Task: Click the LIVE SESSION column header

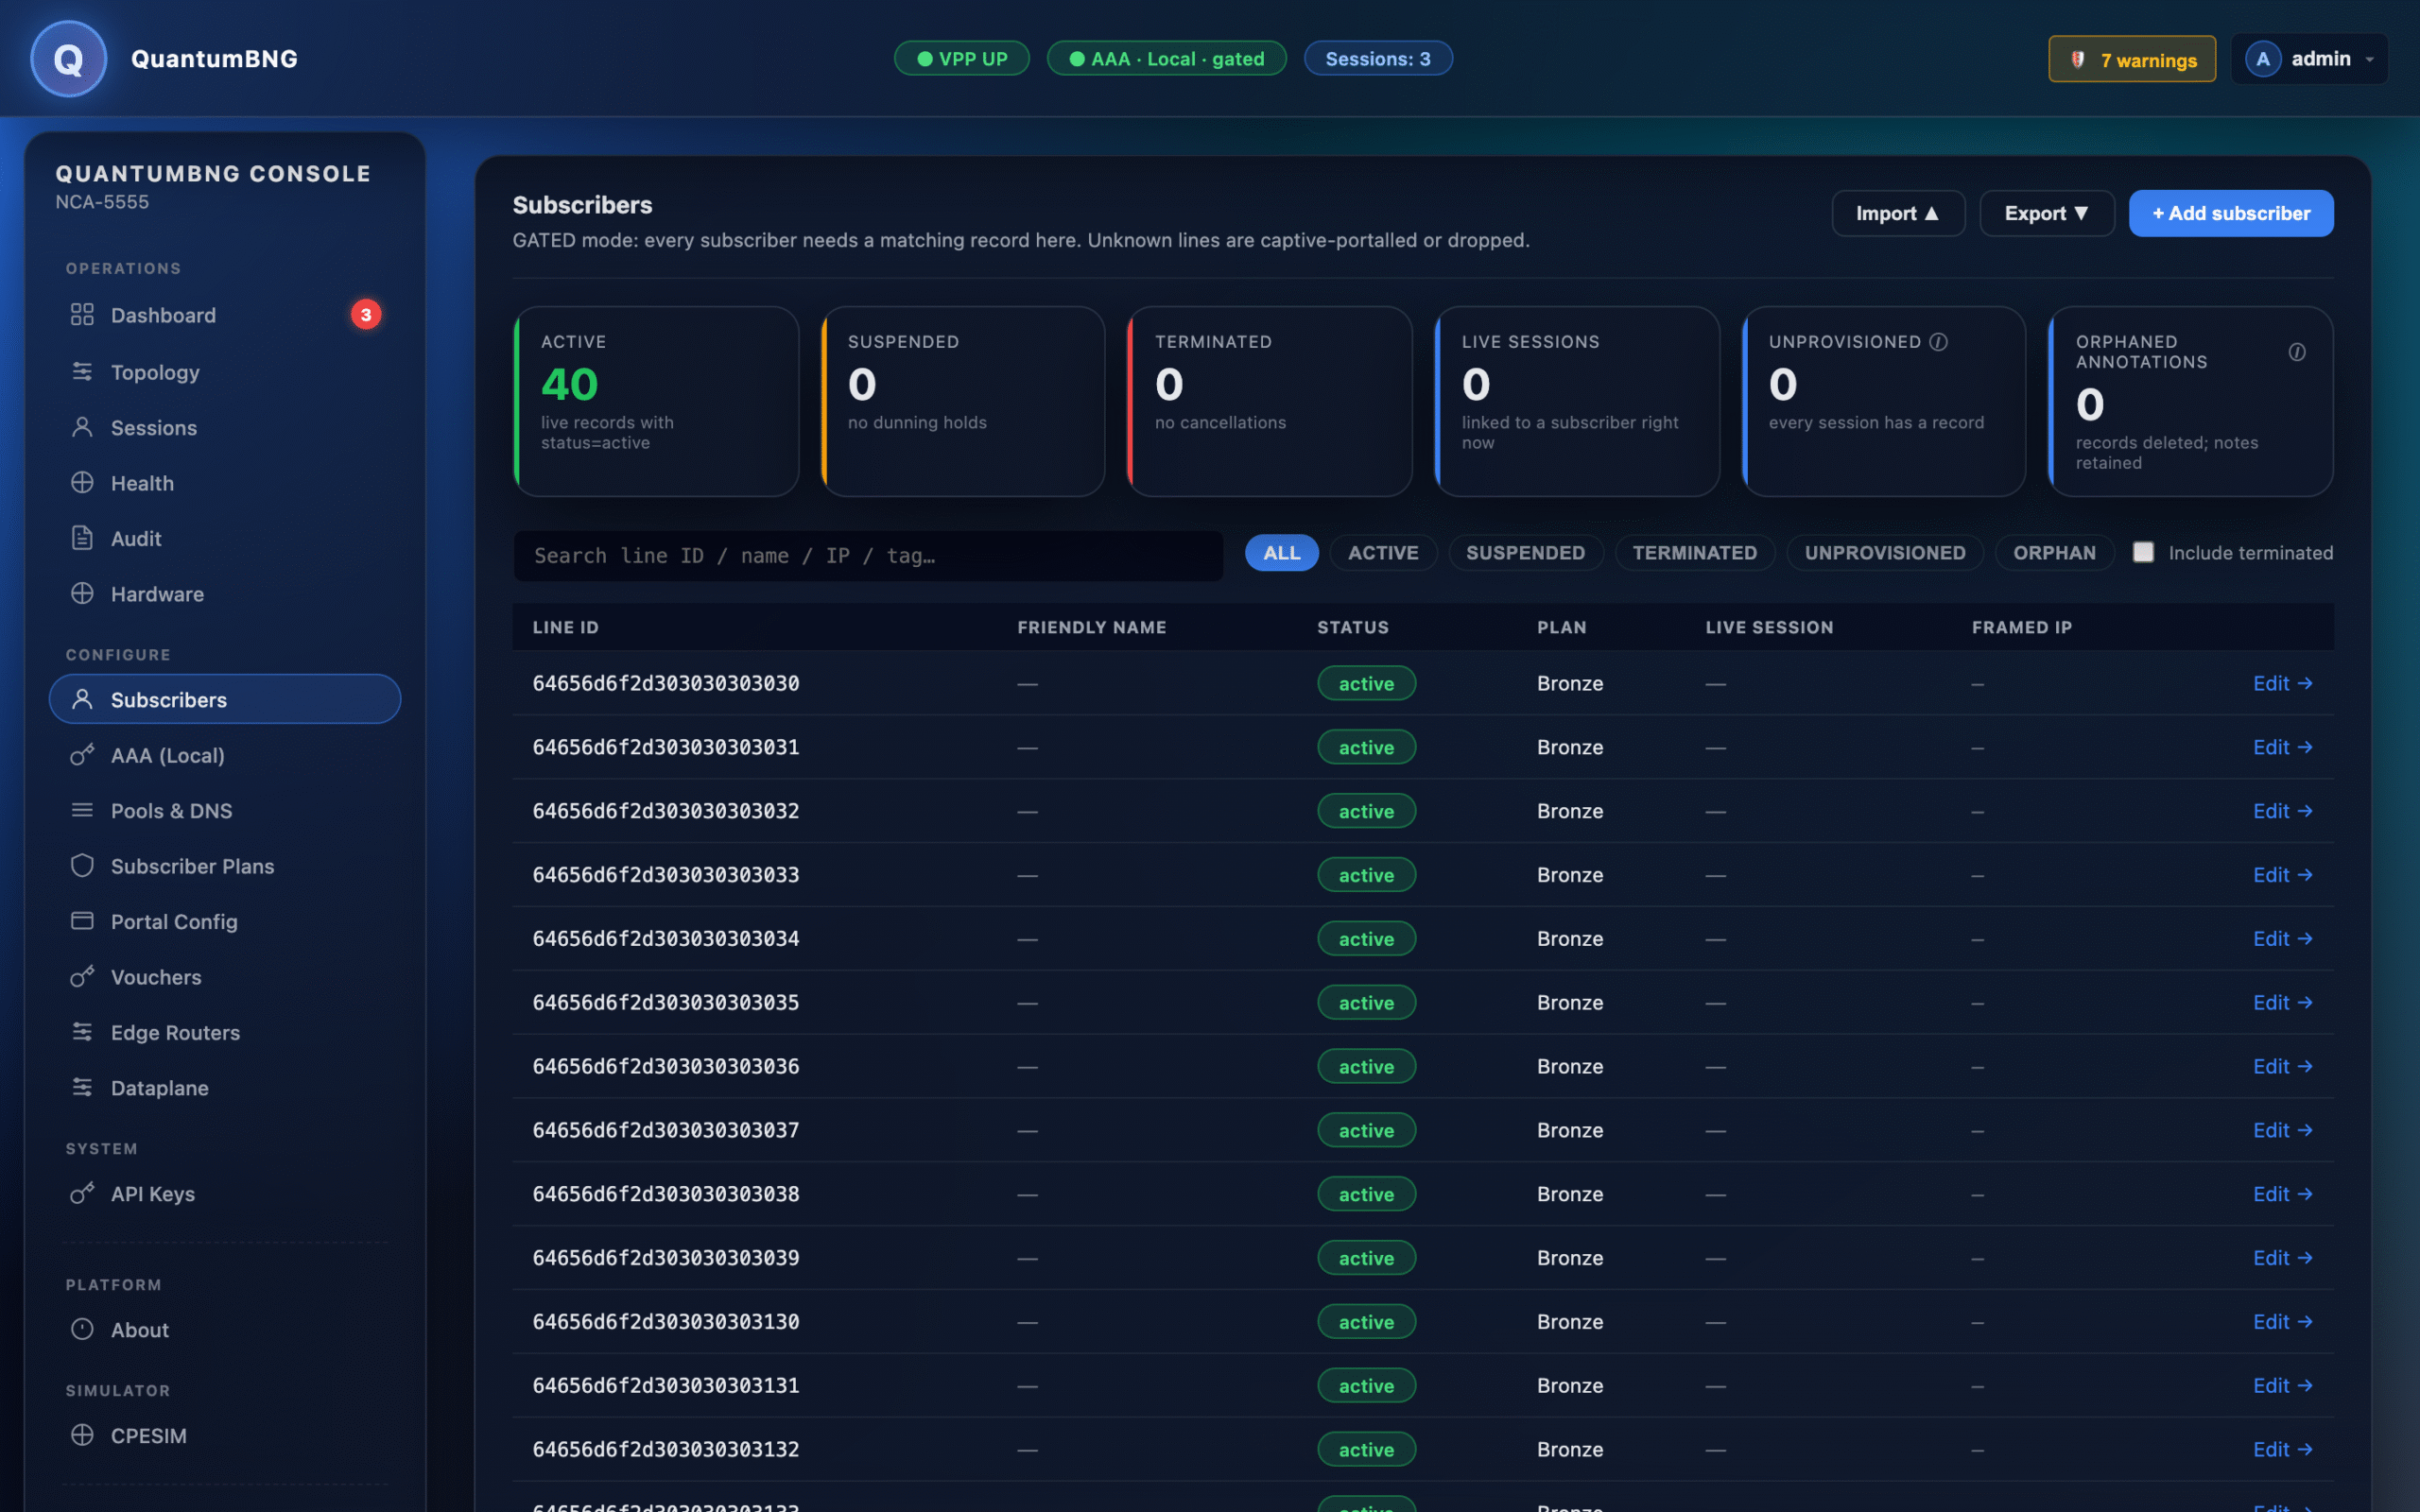Action: (1769, 627)
